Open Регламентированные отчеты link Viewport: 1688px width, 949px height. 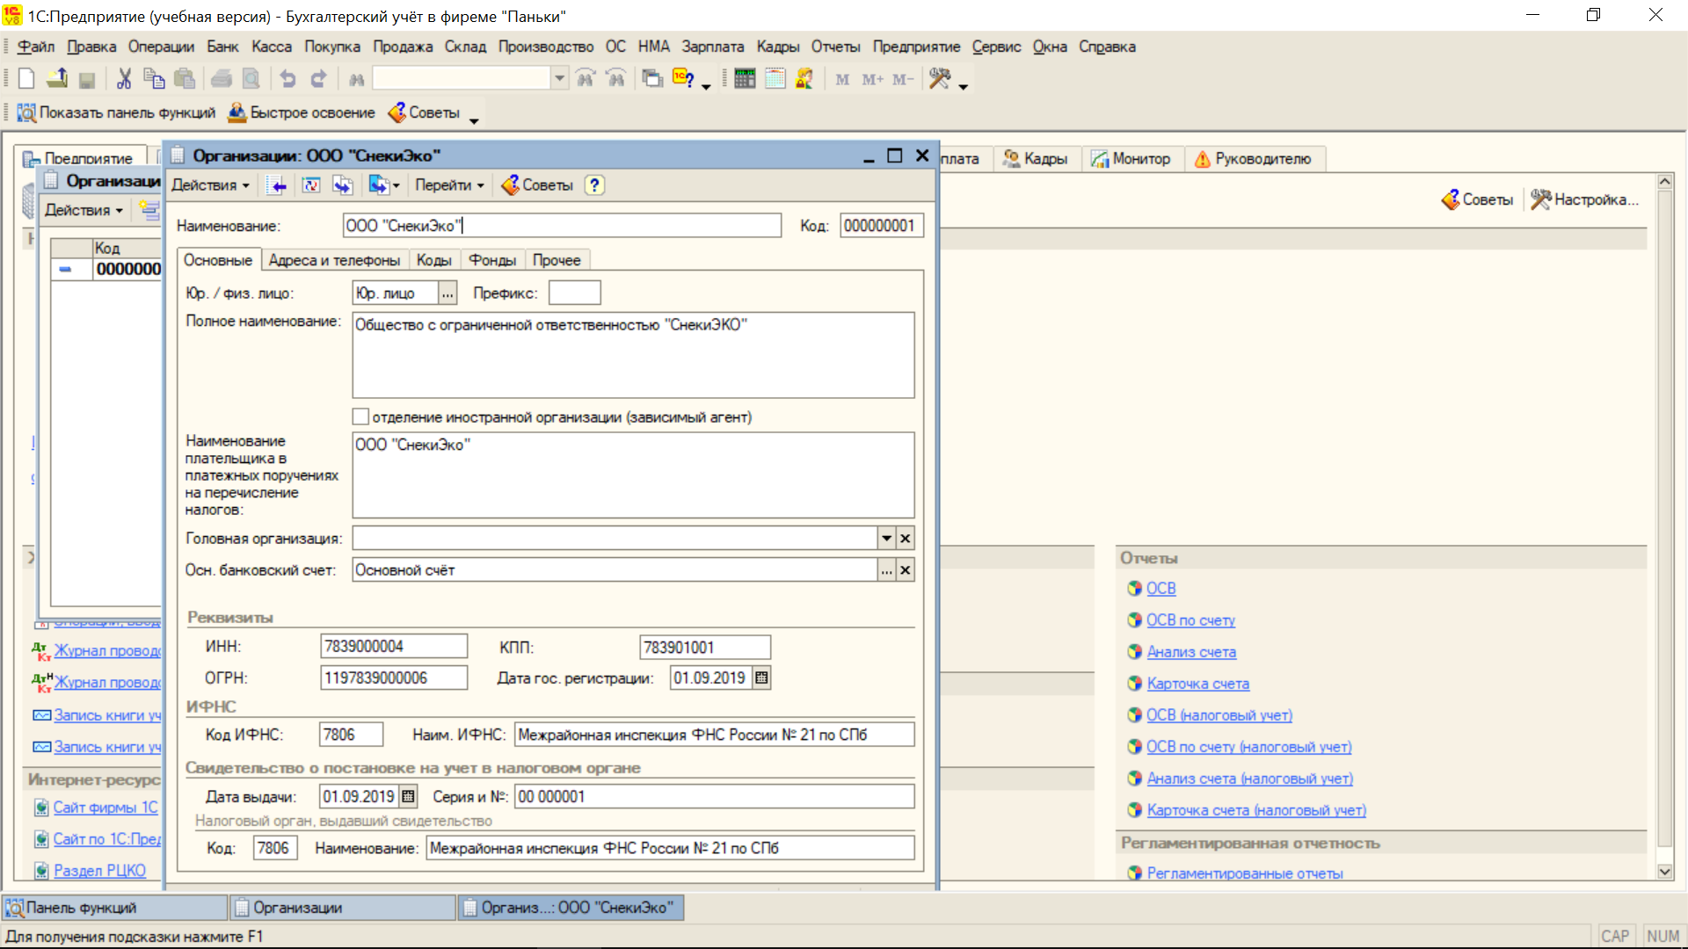[1245, 873]
